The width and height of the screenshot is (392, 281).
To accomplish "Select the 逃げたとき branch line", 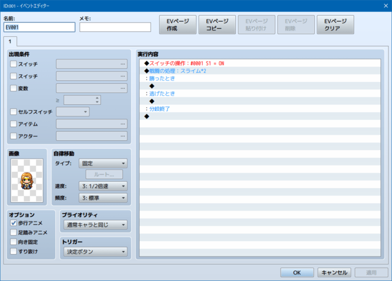I will coord(260,94).
